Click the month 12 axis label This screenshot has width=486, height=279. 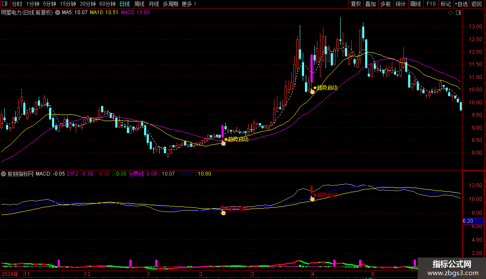[87, 274]
